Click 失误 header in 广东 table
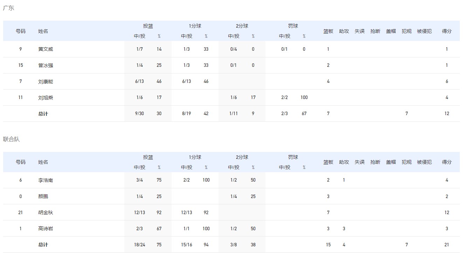 pos(360,31)
